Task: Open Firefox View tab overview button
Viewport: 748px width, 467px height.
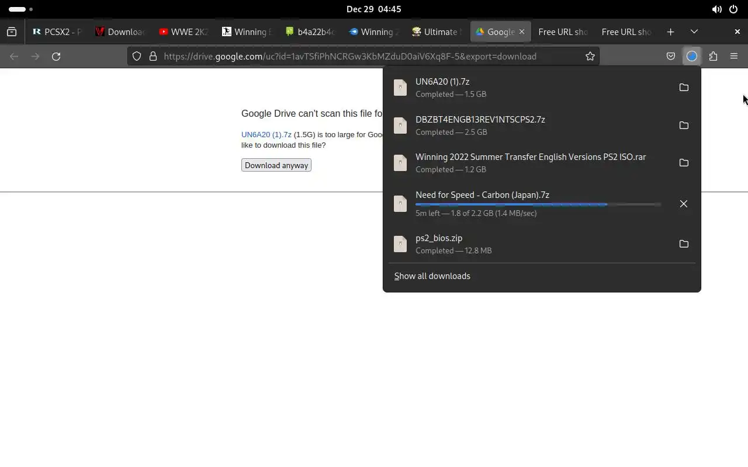Action: point(12,32)
